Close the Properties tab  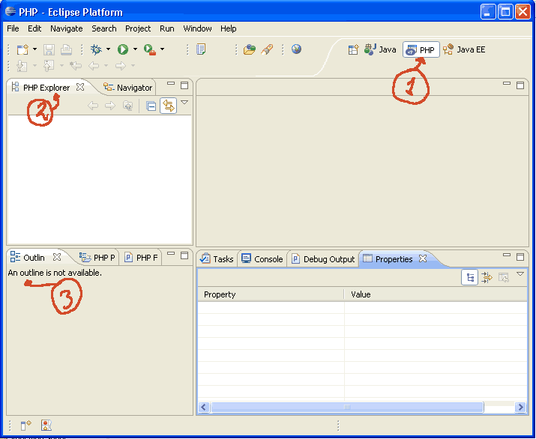[423, 258]
